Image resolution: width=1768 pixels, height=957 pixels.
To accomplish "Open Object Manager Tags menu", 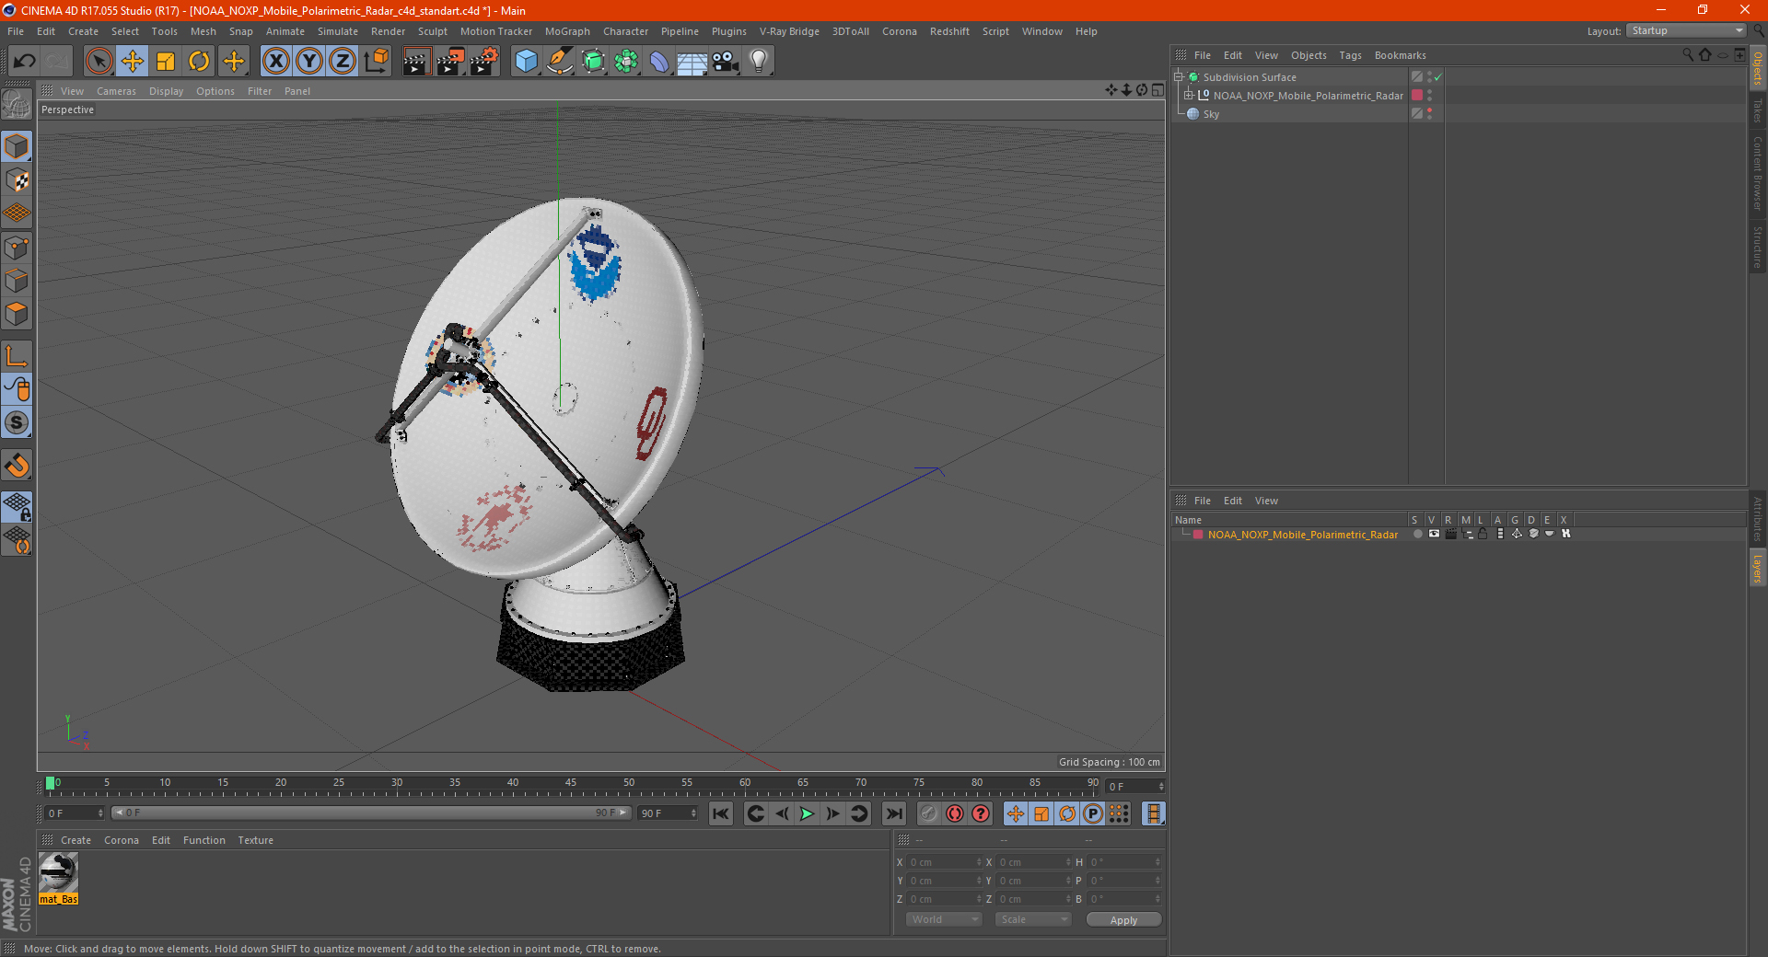I will [x=1350, y=55].
